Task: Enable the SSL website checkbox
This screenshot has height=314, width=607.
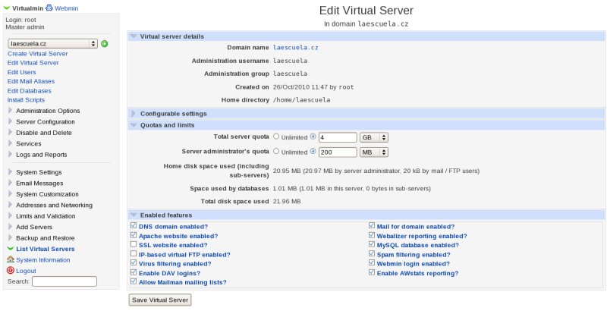Action: coord(134,245)
